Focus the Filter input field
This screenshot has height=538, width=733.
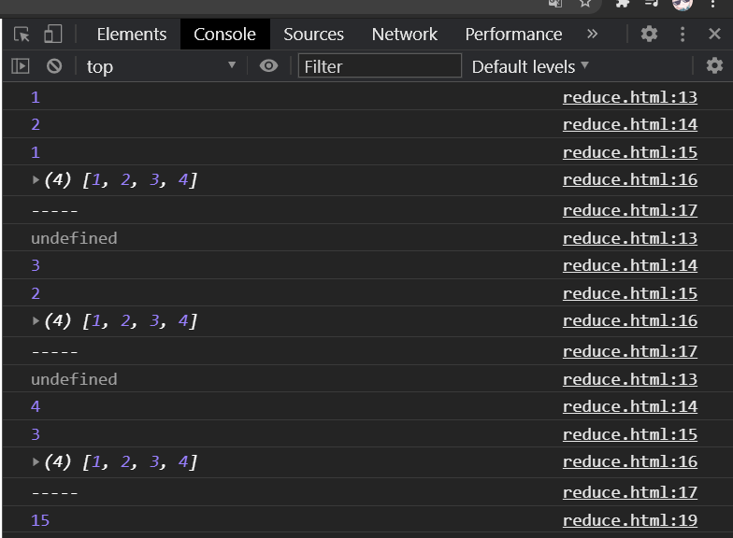tap(380, 65)
